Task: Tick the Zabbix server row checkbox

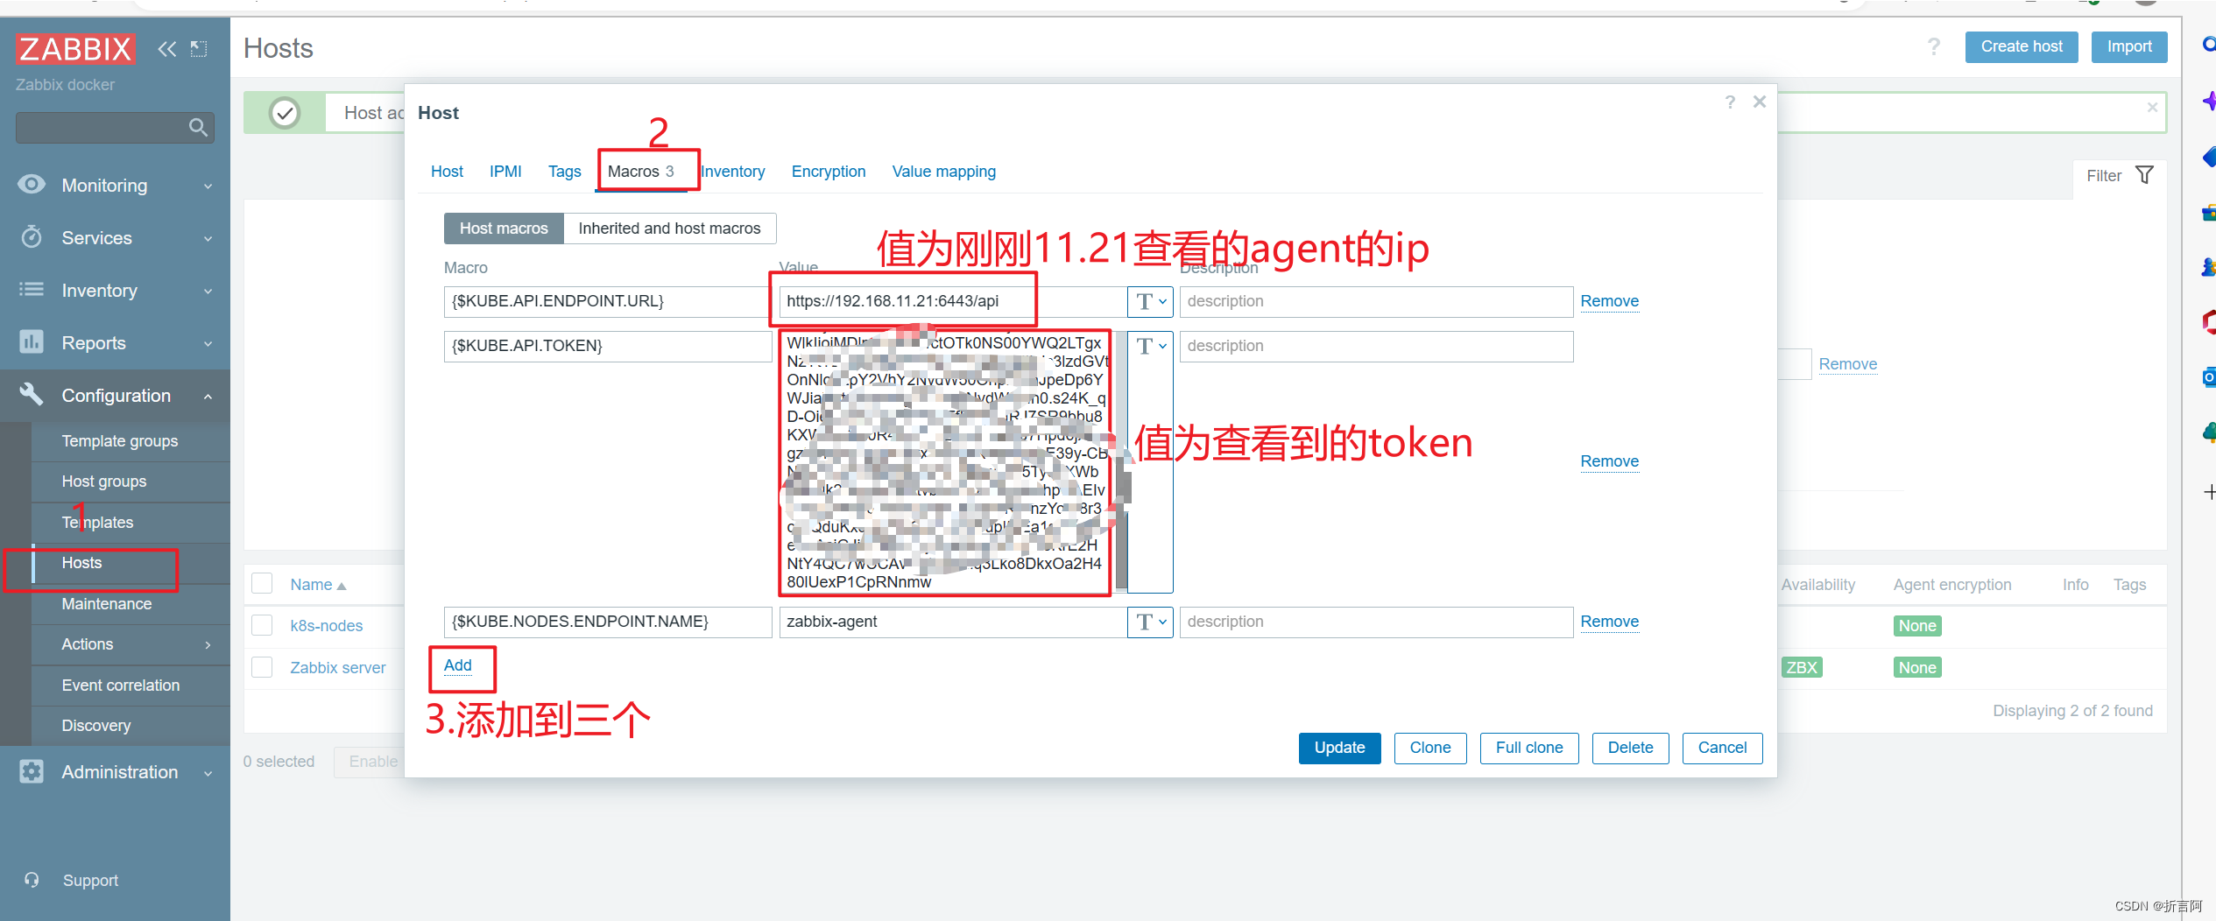Action: tap(262, 667)
